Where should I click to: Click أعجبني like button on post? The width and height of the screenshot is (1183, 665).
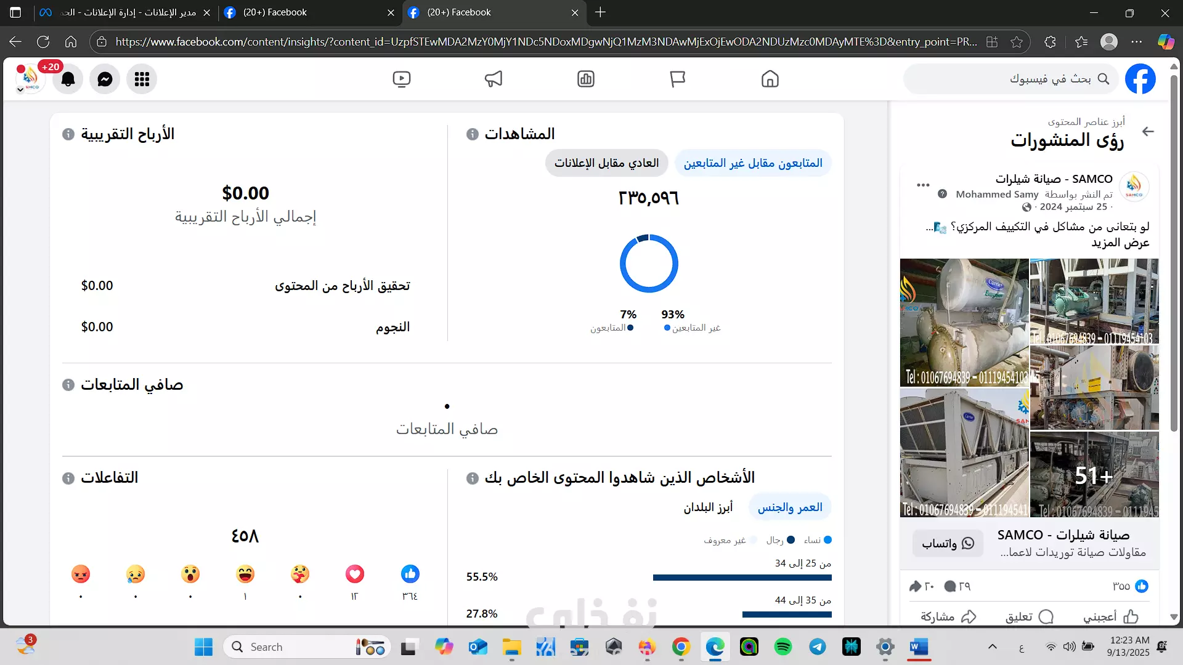tap(1111, 616)
